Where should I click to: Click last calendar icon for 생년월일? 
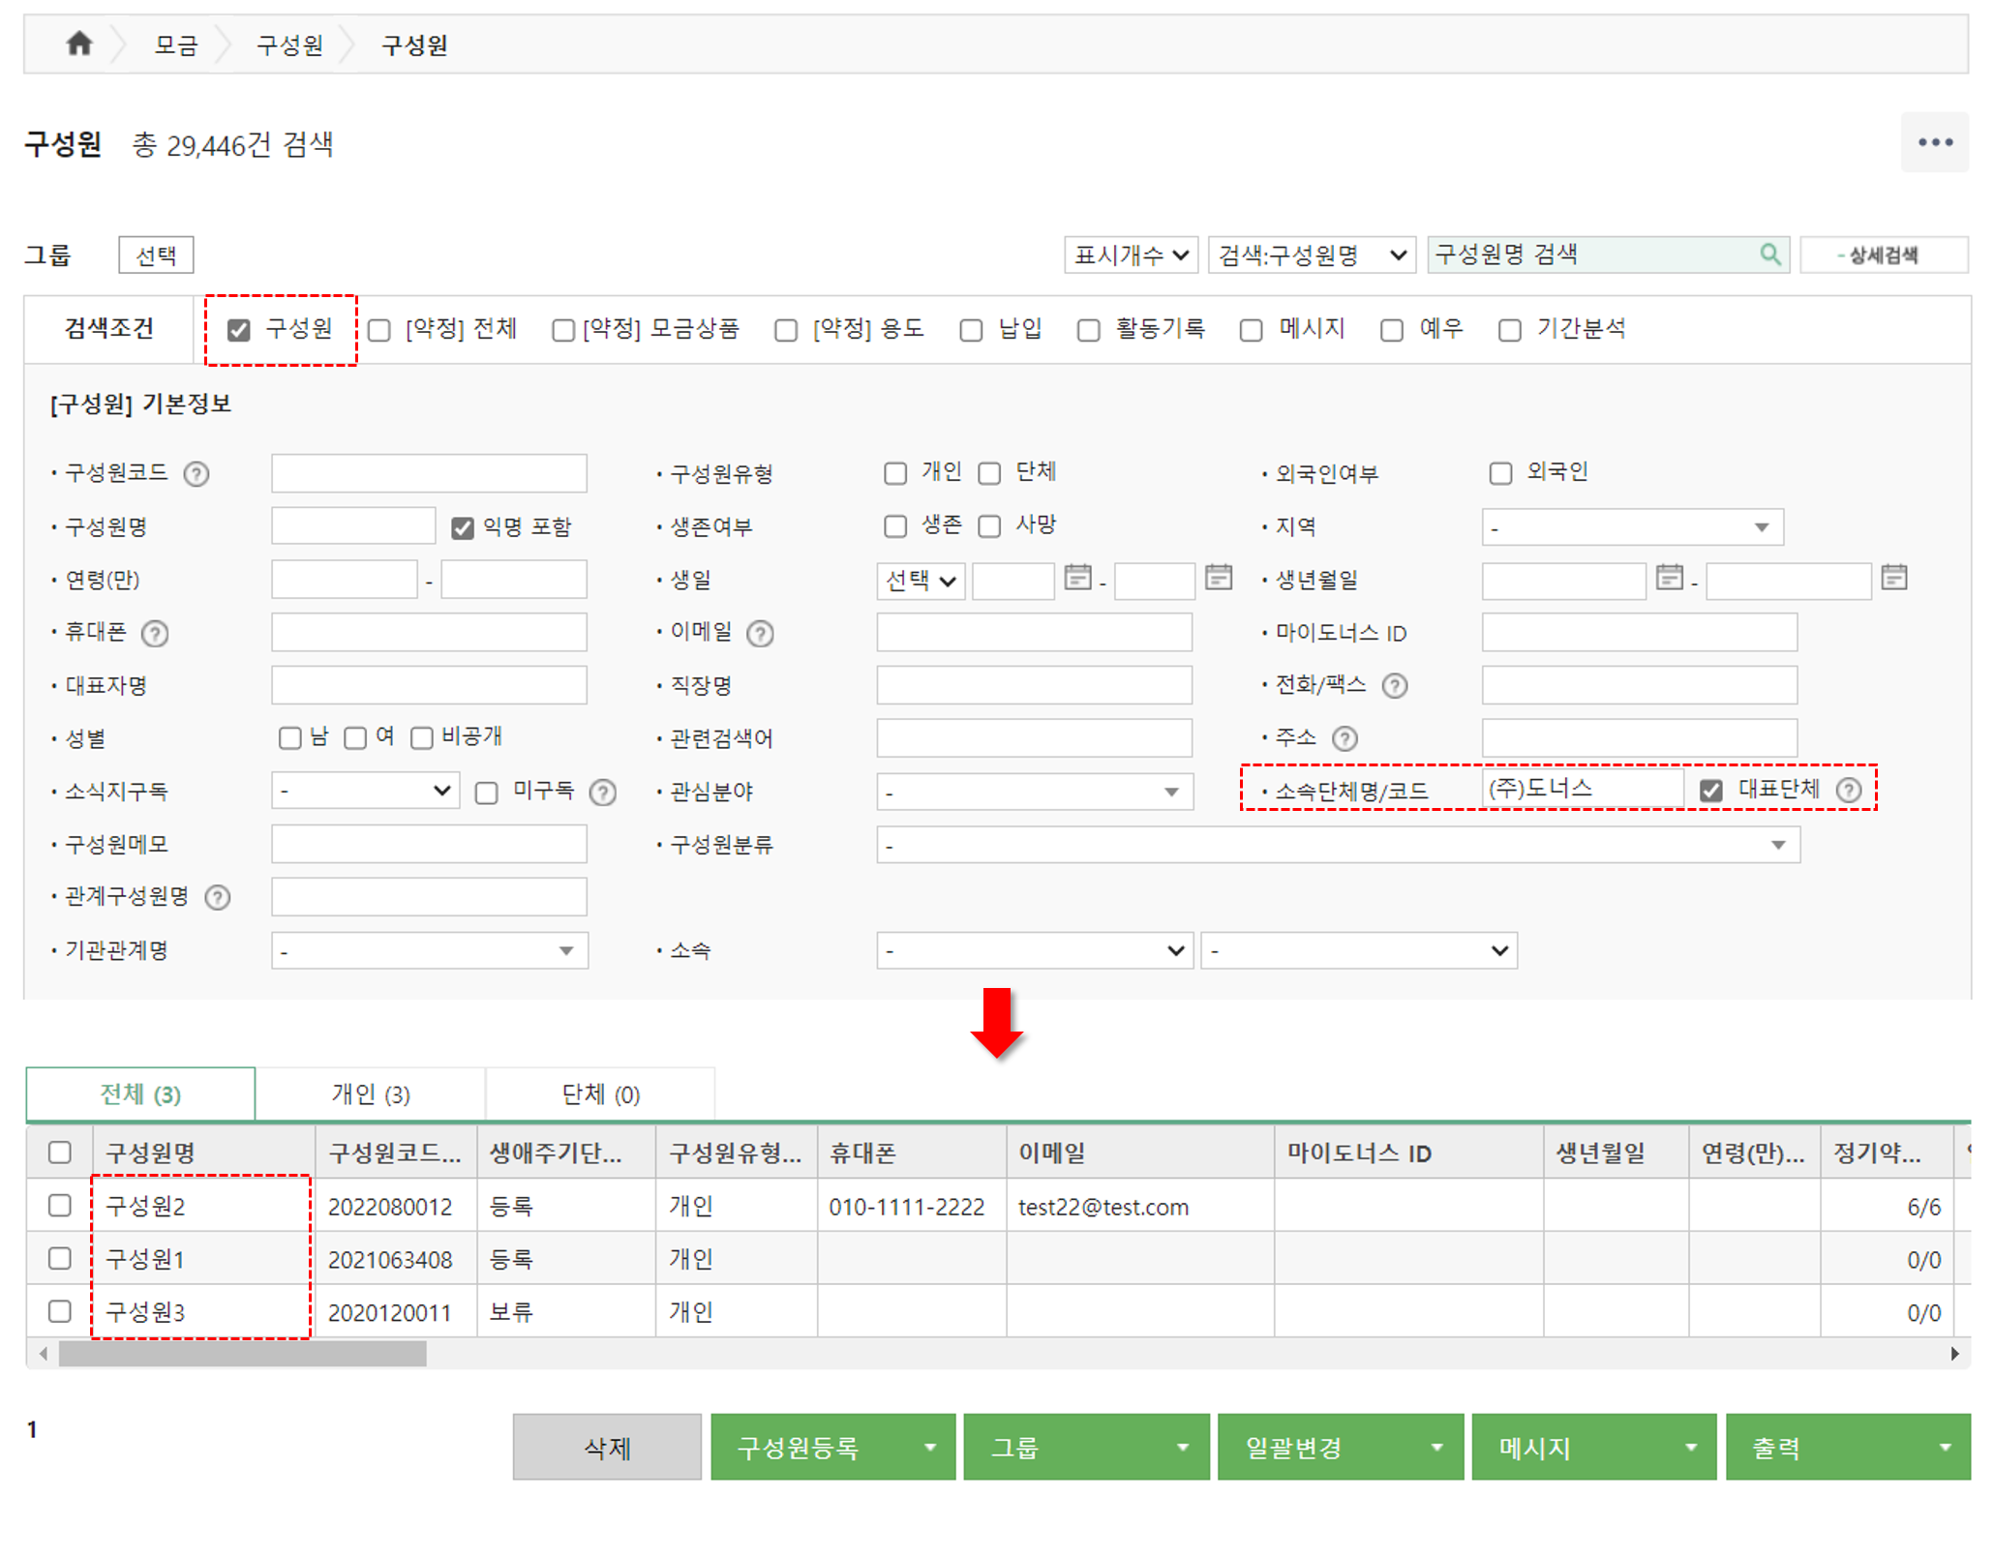point(1893,578)
